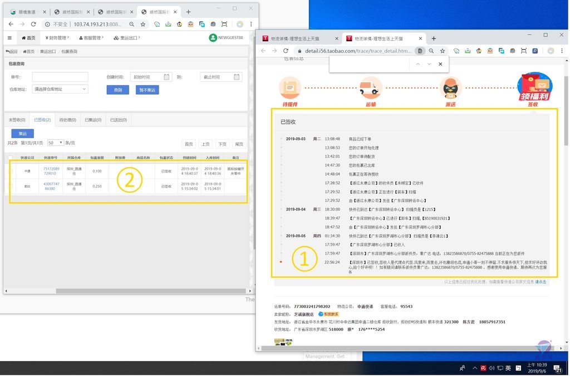Screen dimensions: 570x376
Task: Open the end-date calendar picker
Action: pyautogui.click(x=237, y=77)
